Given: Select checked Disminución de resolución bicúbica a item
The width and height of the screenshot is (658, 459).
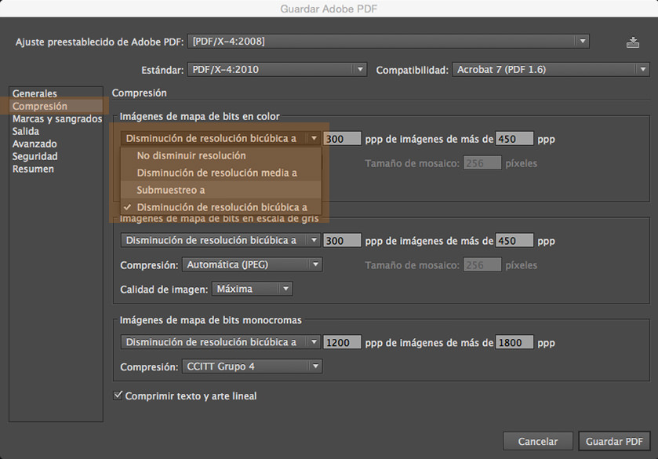Looking at the screenshot, I should point(221,207).
